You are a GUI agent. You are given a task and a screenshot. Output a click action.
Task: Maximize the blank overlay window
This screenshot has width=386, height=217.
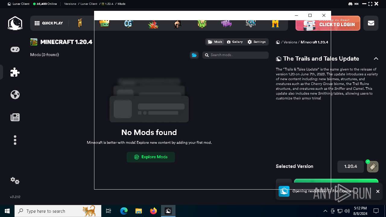click(310, 15)
